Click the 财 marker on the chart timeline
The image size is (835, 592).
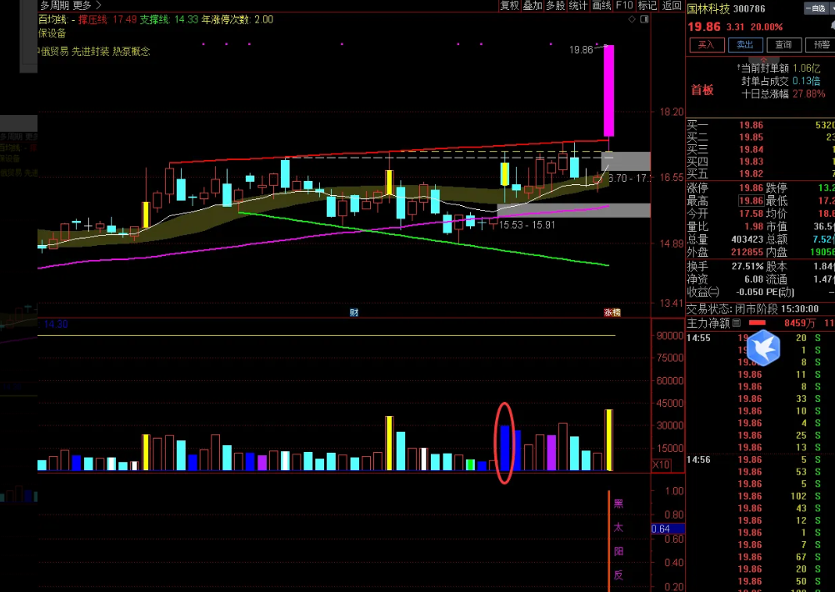(x=353, y=313)
